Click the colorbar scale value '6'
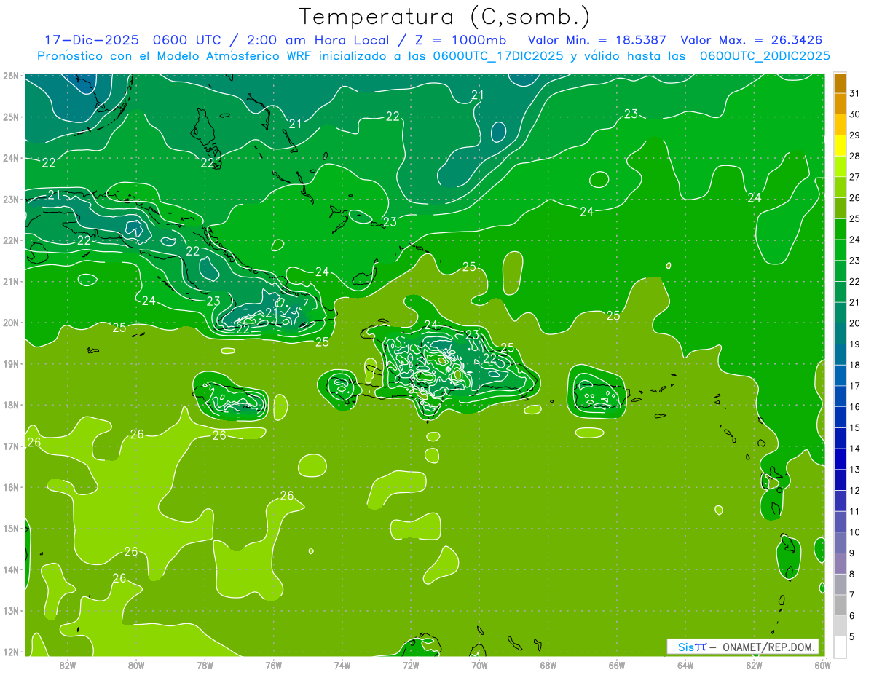 tap(852, 616)
